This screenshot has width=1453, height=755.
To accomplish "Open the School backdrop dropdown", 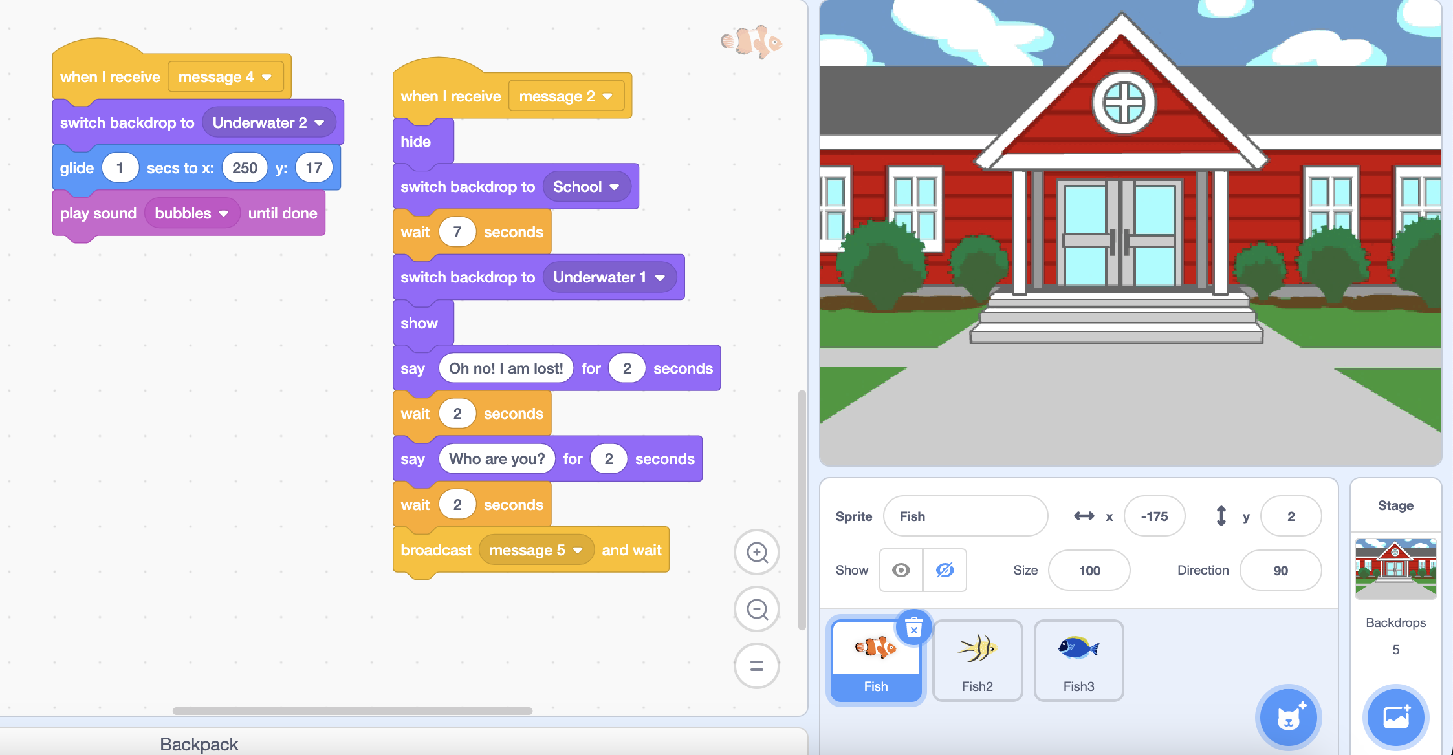I will (x=614, y=187).
